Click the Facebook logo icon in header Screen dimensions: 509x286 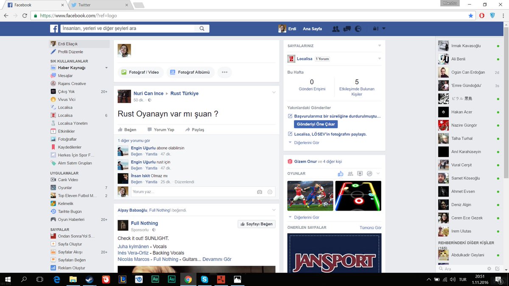tap(54, 29)
